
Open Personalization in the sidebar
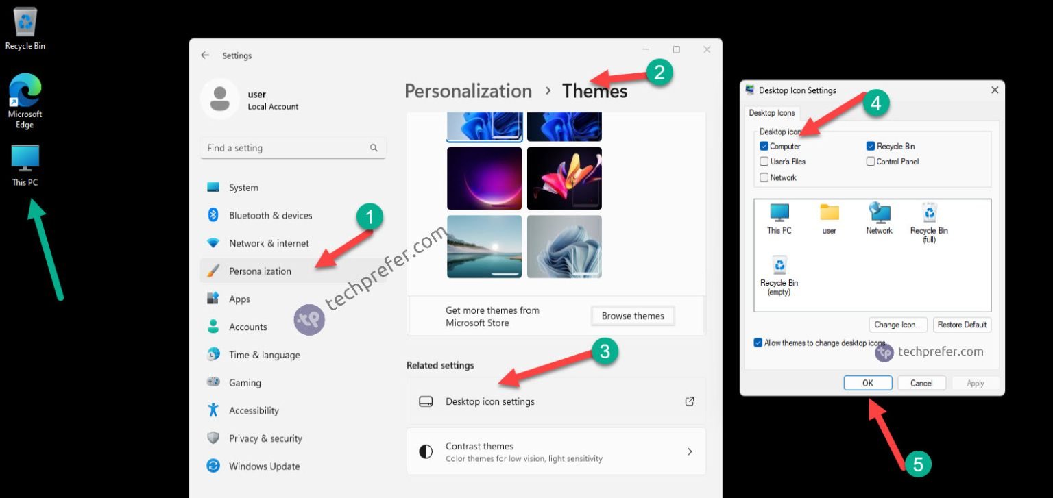tap(260, 271)
